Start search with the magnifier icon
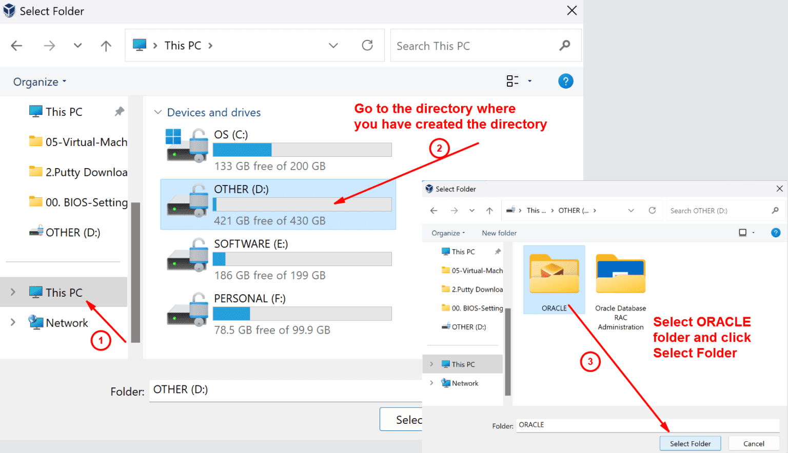This screenshot has width=788, height=453. click(564, 45)
